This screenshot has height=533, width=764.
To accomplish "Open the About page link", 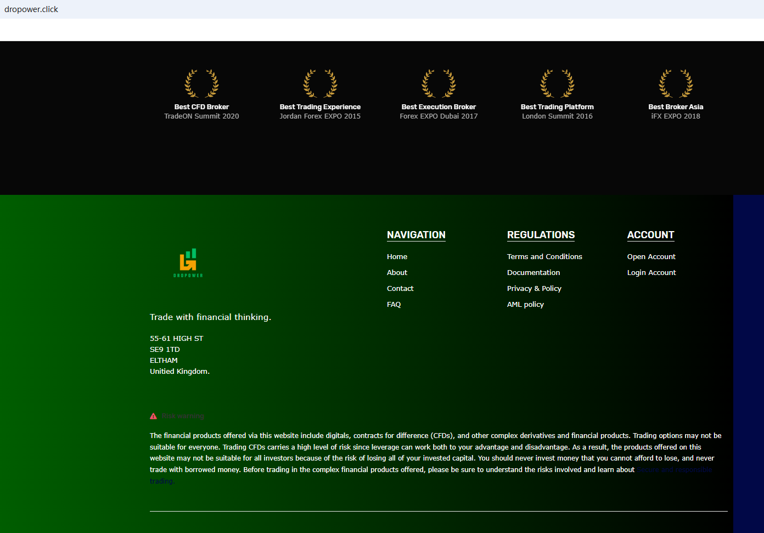I will (x=397, y=272).
